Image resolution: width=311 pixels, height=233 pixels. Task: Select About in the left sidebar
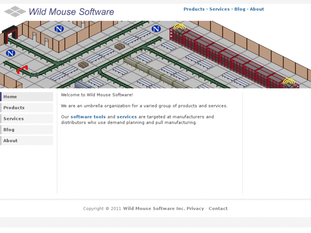coord(27,141)
